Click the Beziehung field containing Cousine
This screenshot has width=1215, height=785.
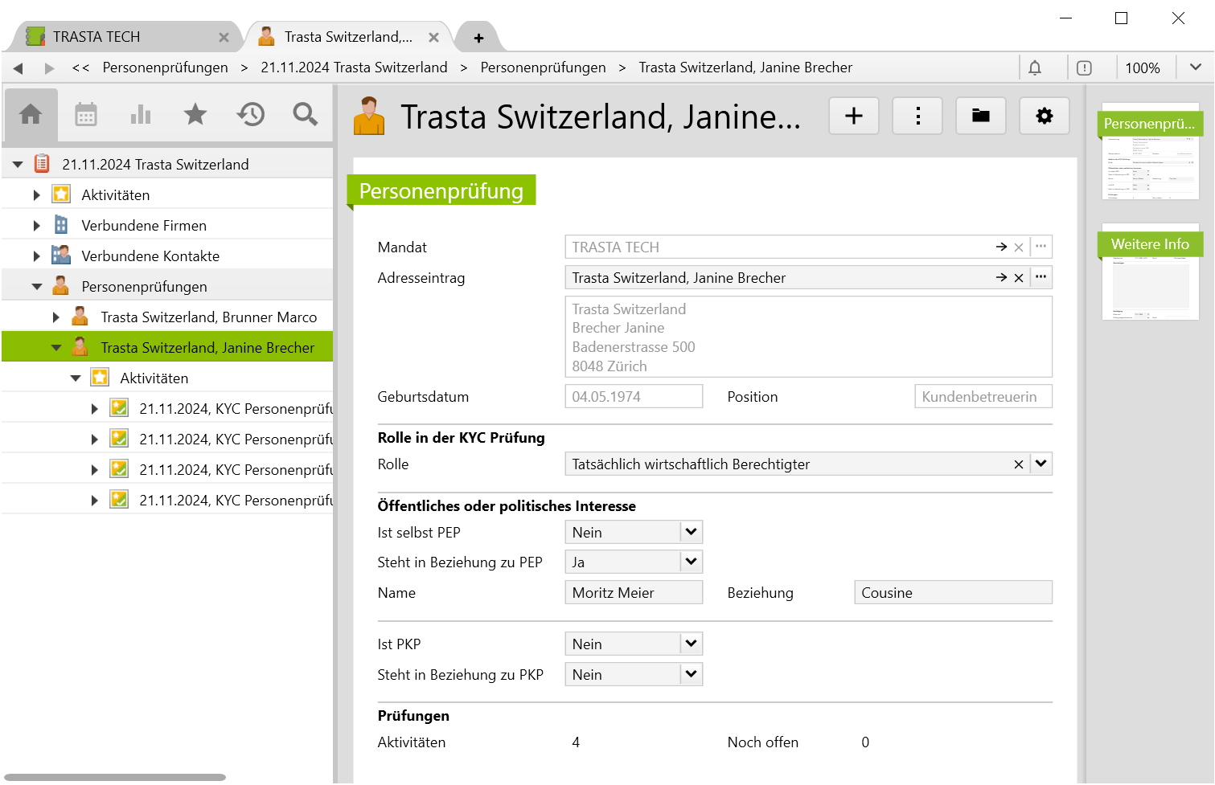[x=952, y=593]
